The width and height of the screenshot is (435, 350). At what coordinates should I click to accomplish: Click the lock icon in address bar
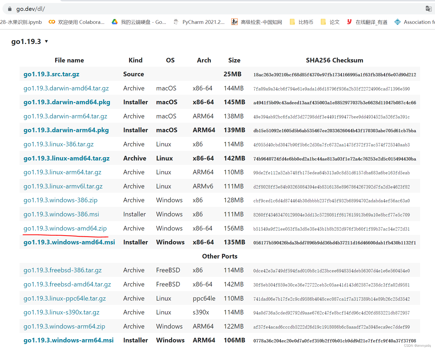10,9
